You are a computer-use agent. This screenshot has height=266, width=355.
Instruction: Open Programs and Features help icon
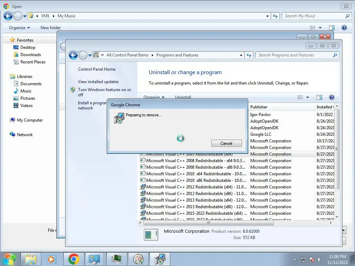[331, 97]
